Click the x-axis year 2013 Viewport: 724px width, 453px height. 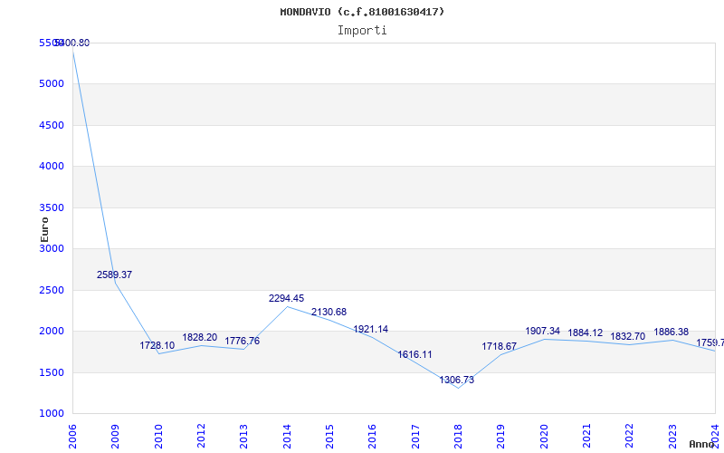243,437
